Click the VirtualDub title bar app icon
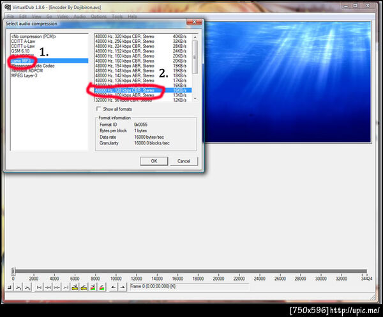The height and width of the screenshot is (317, 383). click(x=8, y=7)
